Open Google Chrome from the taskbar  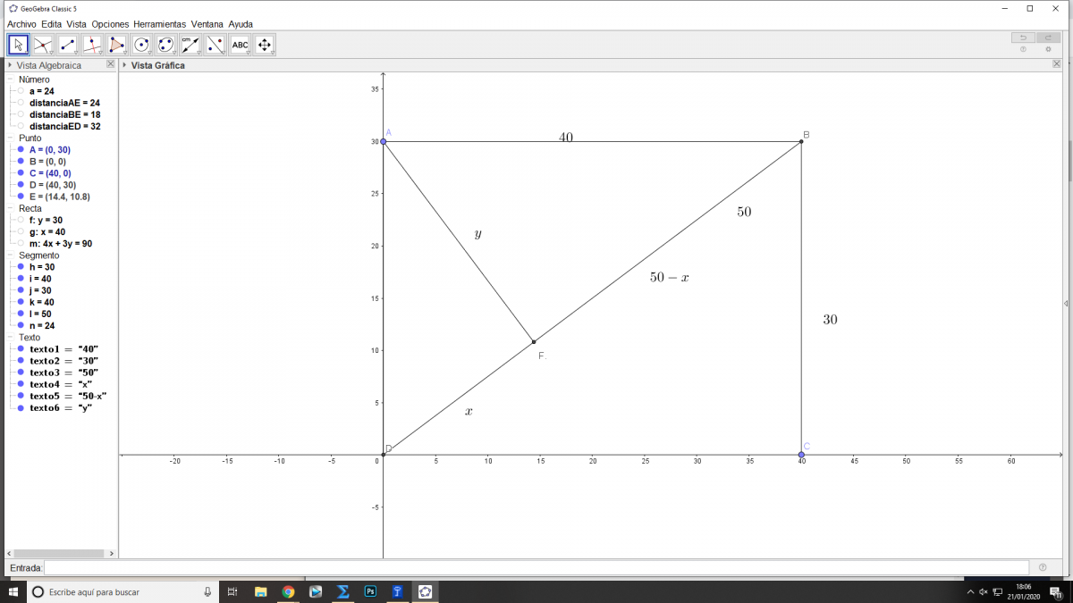point(288,591)
